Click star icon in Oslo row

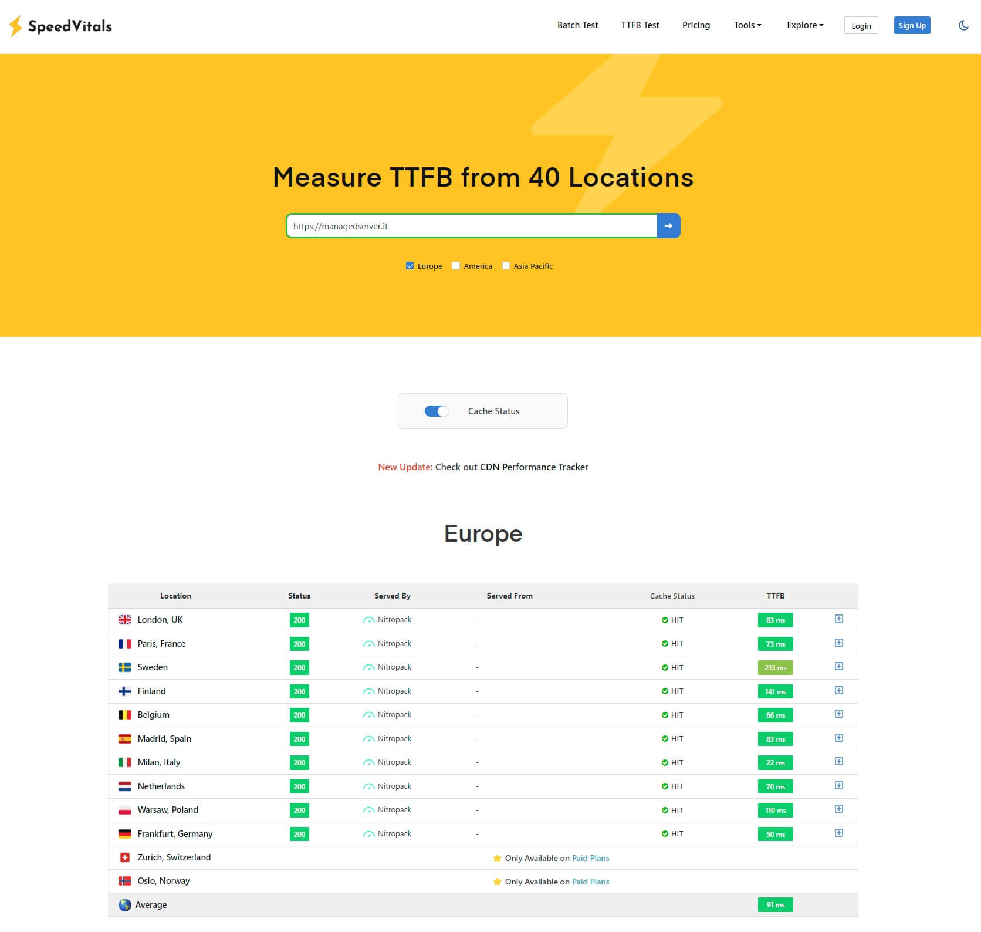pyautogui.click(x=498, y=882)
